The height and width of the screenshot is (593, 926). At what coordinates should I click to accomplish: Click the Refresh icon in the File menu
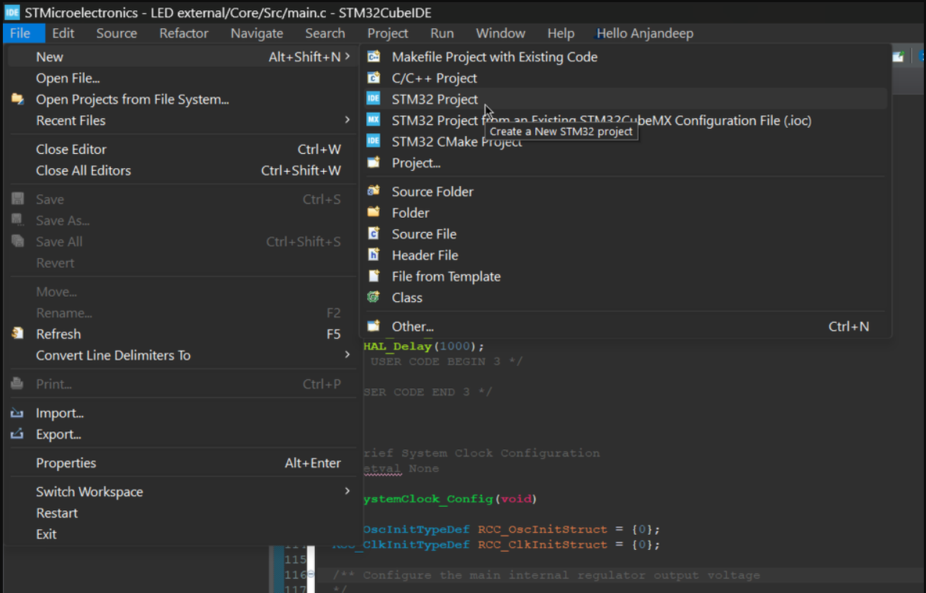18,334
